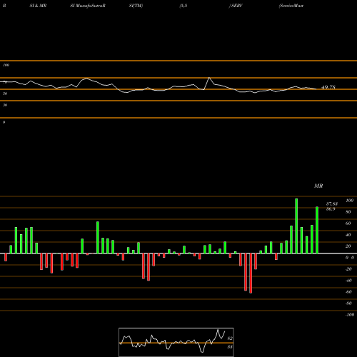Click the last green MR bar
This screenshot has width=357, height=357.
[317, 230]
